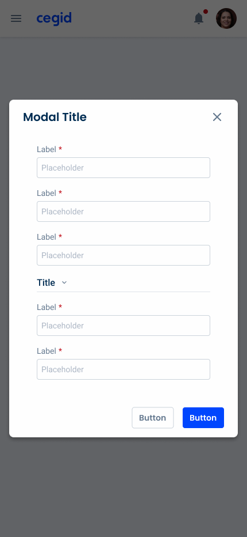The height and width of the screenshot is (537, 247).
Task: Click the Label above the last input
Action: (47, 351)
